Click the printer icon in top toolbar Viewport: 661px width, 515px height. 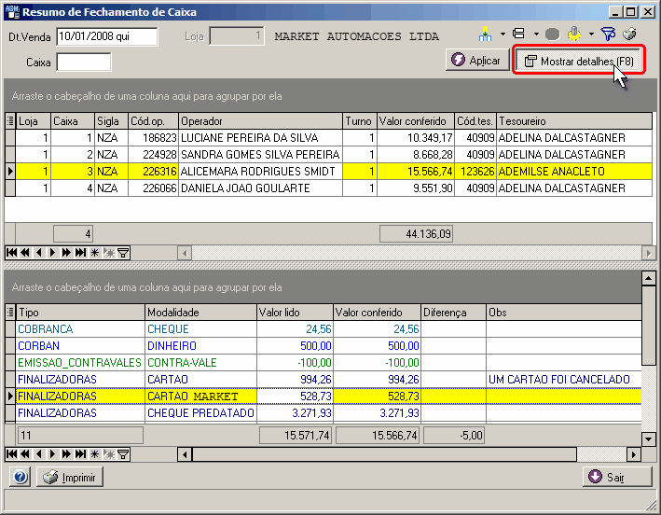[630, 34]
